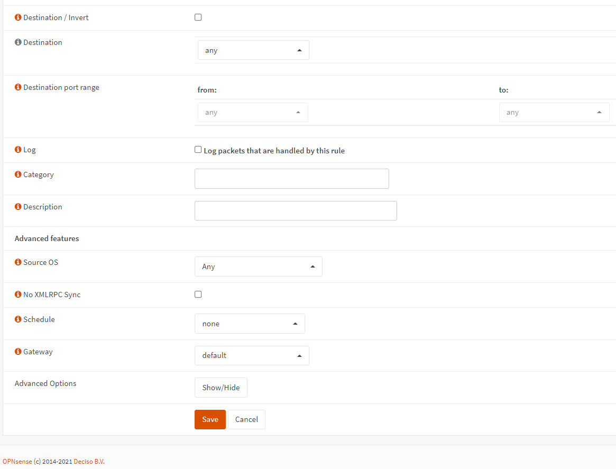Expand the Source OS dropdown
Image resolution: width=616 pixels, height=469 pixels.
pyautogui.click(x=258, y=266)
